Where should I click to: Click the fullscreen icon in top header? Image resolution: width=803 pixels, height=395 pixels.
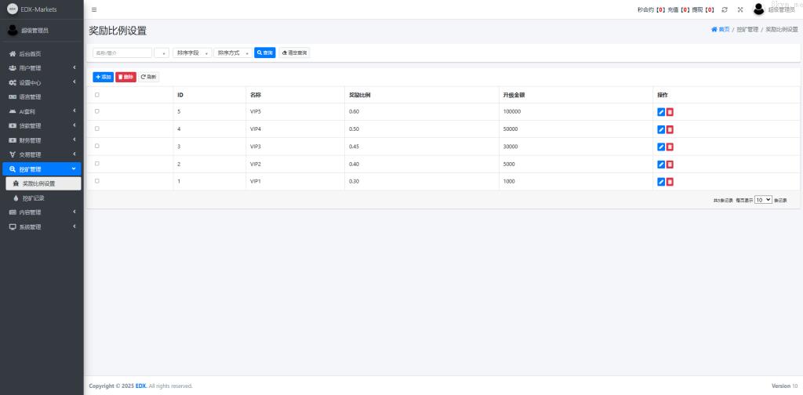tap(739, 9)
